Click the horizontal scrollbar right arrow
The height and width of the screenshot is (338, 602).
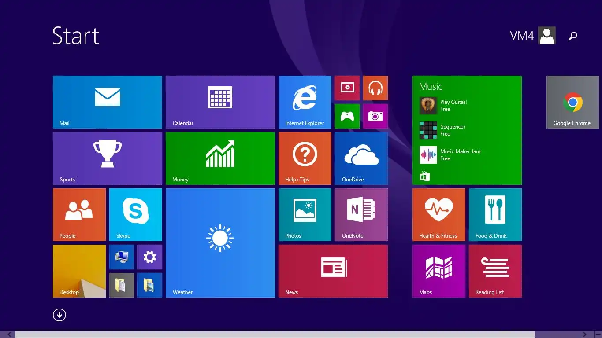coord(585,334)
